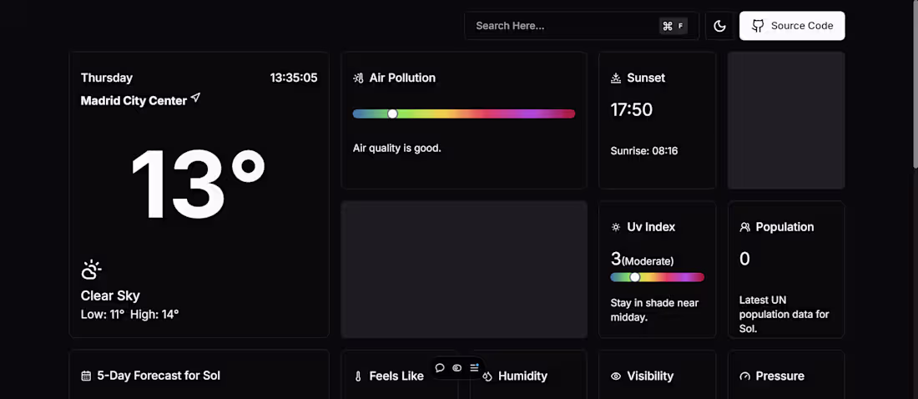The height and width of the screenshot is (399, 918).
Task: Open the comment bubble in the floating toolbar
Action: (440, 368)
